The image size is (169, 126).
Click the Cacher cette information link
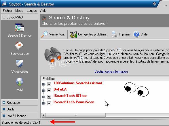[111, 72]
